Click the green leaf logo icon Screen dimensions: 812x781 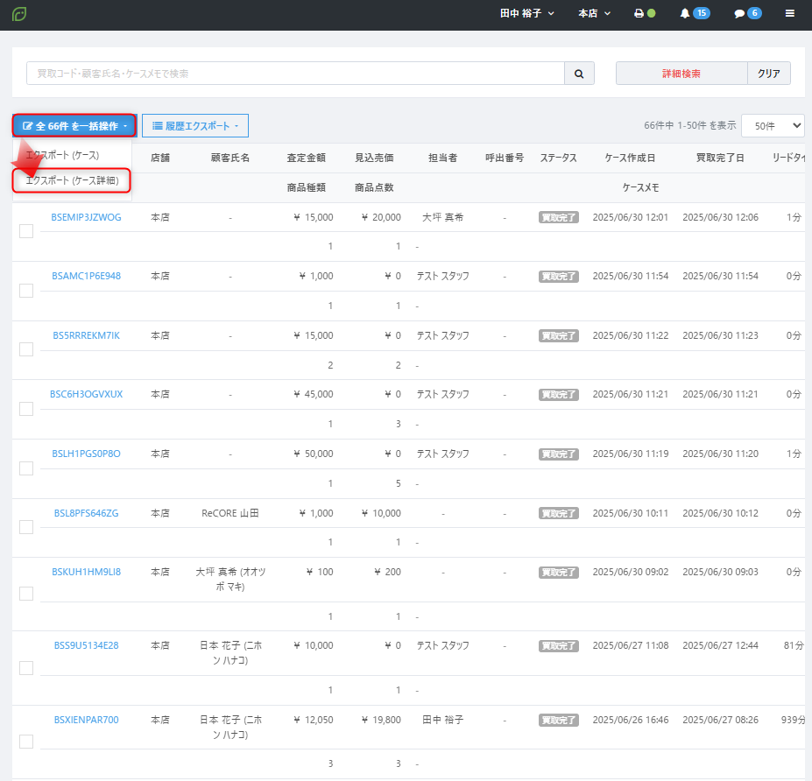click(19, 14)
